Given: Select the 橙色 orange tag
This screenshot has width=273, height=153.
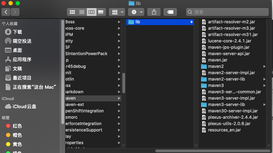Looking at the screenshot, I should 14,135.
